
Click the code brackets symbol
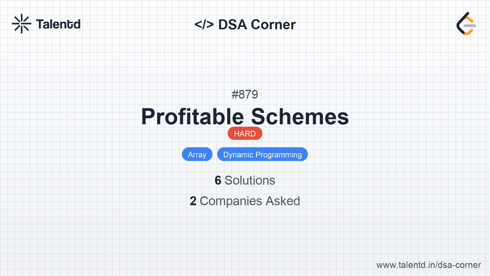(204, 24)
